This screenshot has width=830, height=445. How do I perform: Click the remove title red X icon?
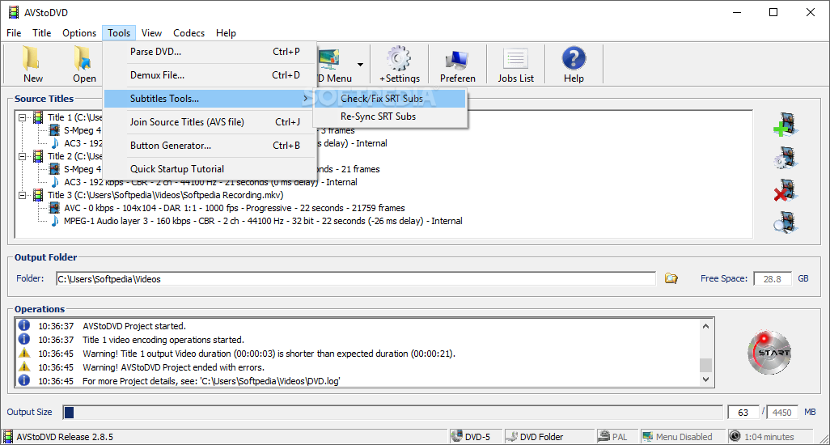pos(786,190)
